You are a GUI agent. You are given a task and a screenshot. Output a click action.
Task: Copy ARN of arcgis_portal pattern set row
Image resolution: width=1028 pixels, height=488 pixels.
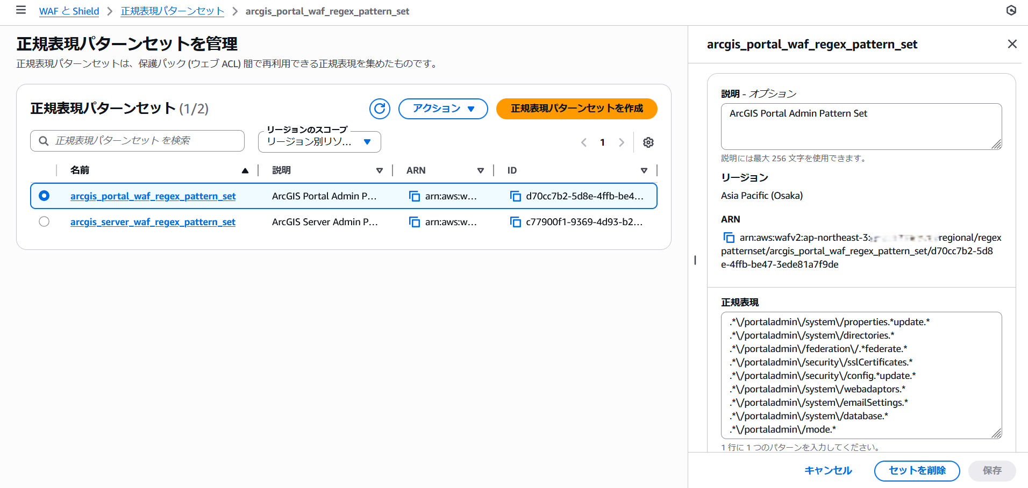pos(415,196)
